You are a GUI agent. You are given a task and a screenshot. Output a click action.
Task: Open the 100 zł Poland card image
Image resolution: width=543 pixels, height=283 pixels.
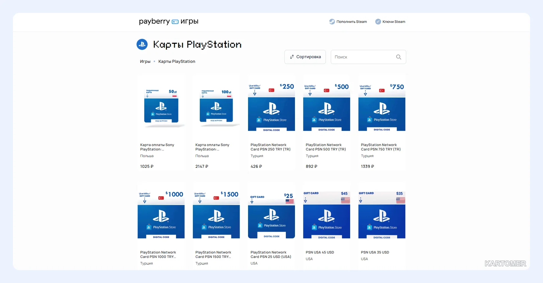point(216,108)
